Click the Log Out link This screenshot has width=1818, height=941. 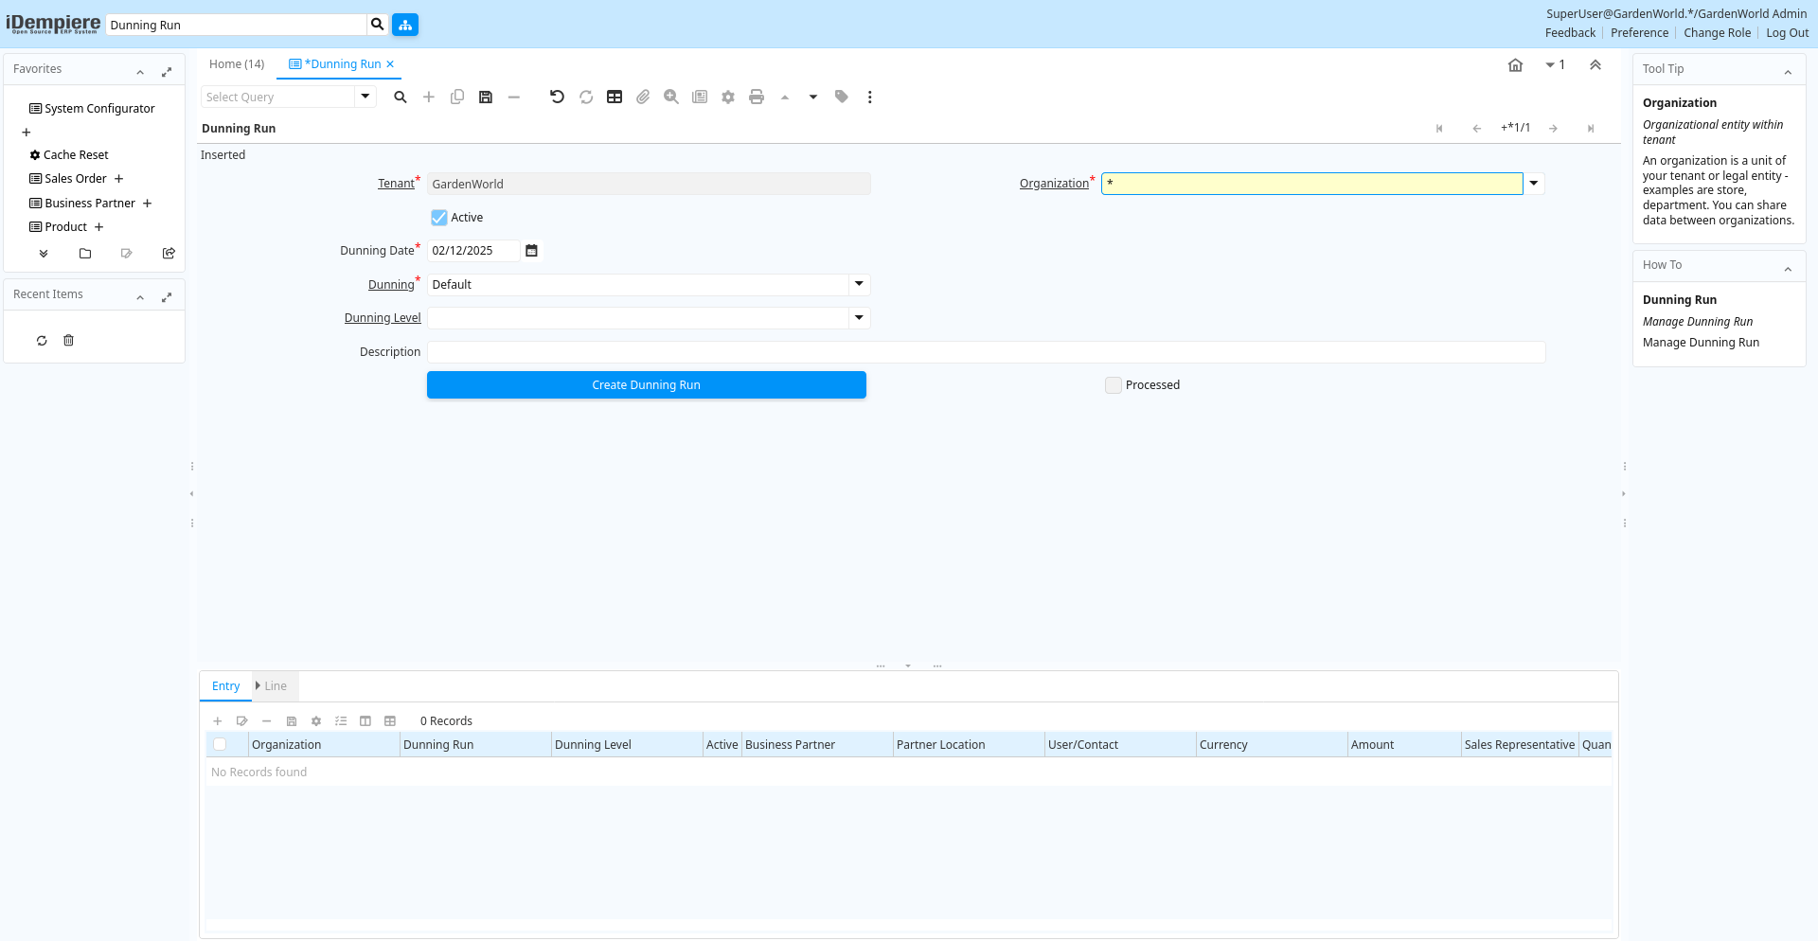point(1787,33)
